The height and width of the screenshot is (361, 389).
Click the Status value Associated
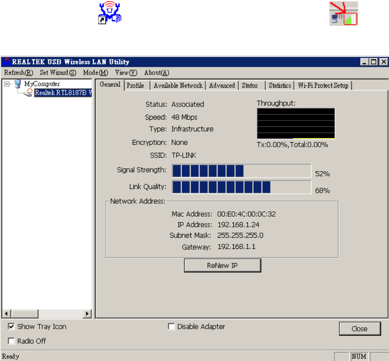tap(187, 104)
